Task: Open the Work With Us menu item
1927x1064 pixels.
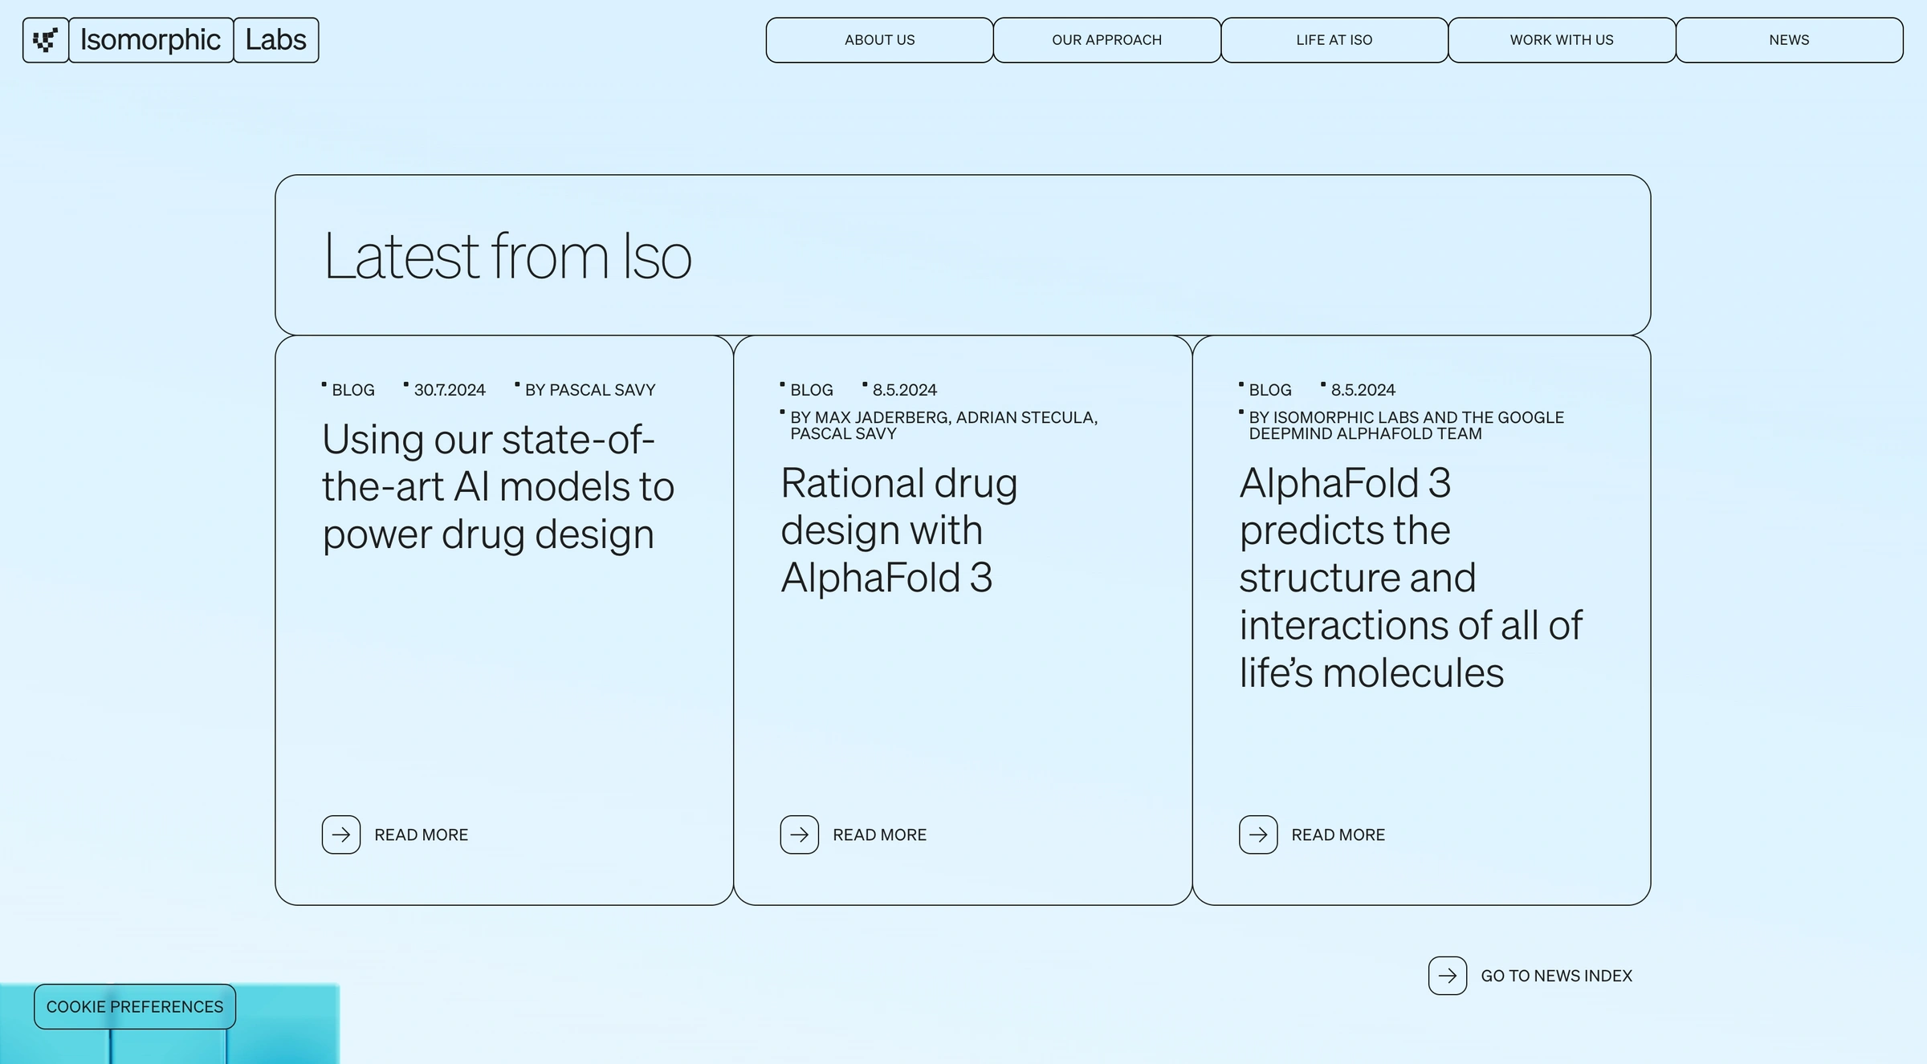Action: coord(1562,40)
